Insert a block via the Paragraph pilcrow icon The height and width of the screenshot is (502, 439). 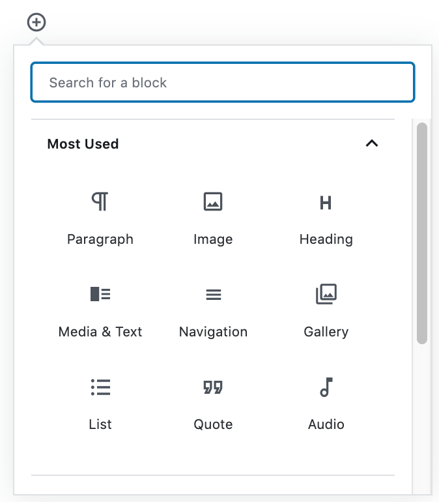100,201
